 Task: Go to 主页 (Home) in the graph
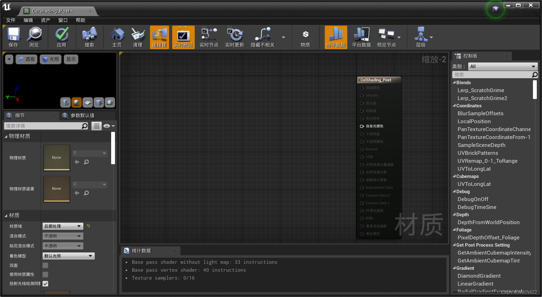tap(117, 37)
